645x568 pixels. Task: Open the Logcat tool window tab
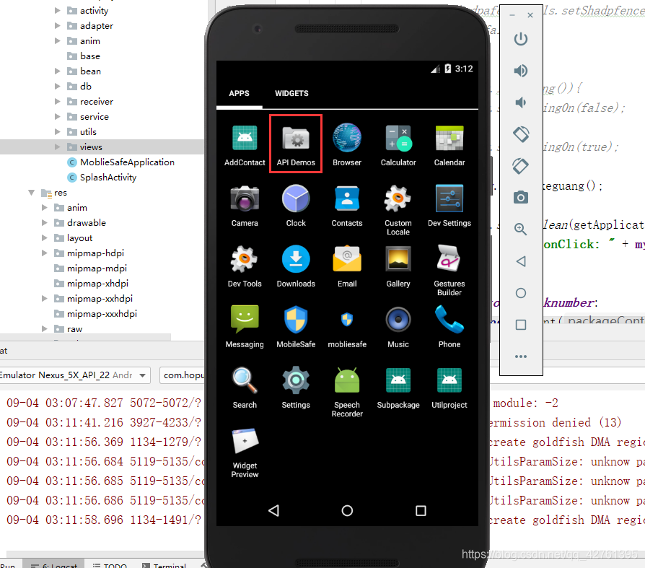(x=54, y=564)
